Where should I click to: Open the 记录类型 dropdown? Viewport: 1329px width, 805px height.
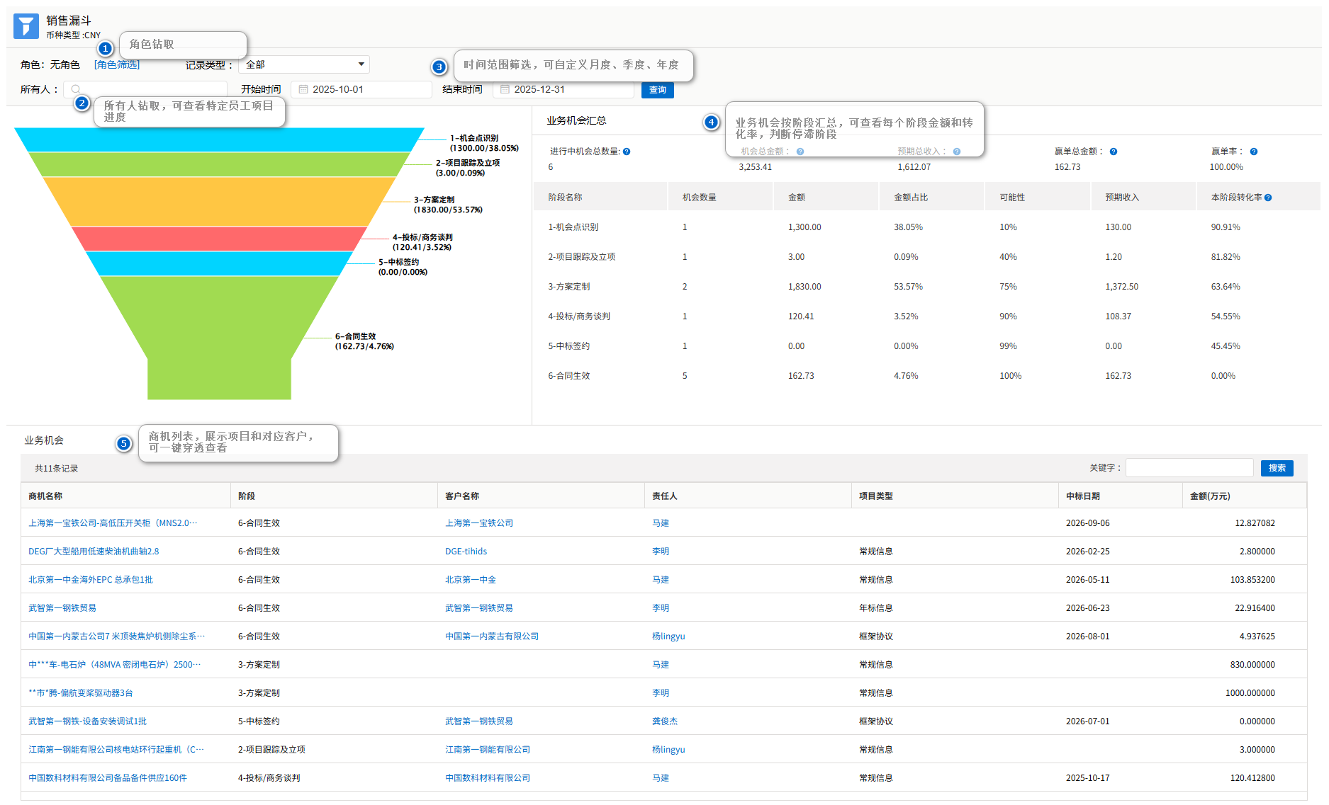click(304, 64)
